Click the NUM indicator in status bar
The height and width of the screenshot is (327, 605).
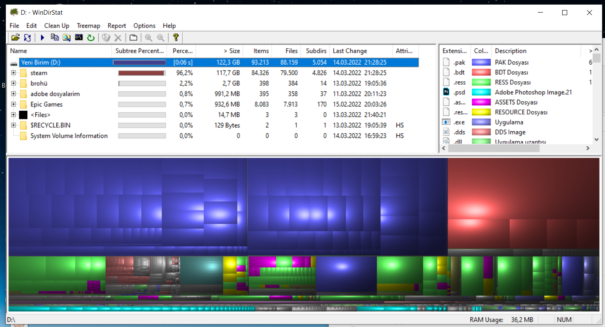[564, 320]
